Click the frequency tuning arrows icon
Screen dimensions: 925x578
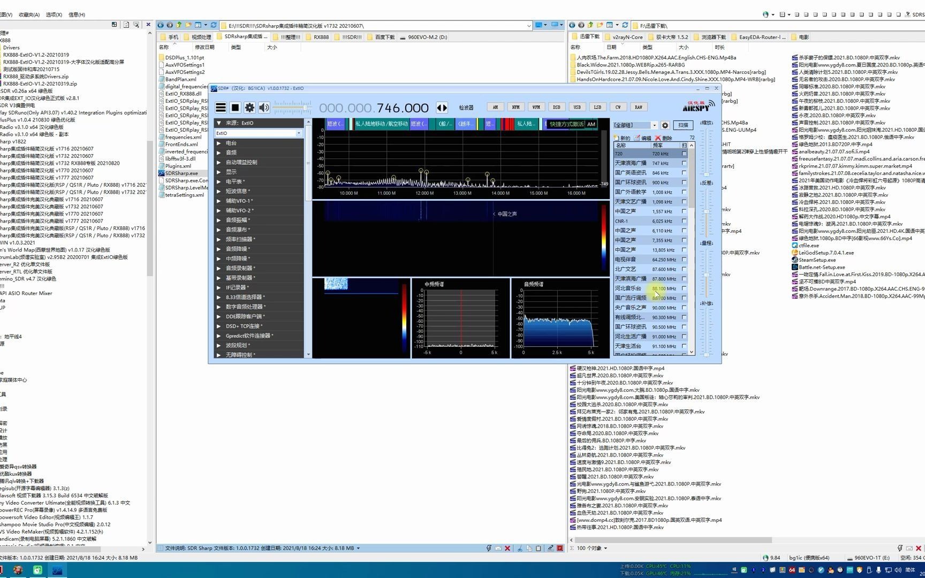point(442,108)
